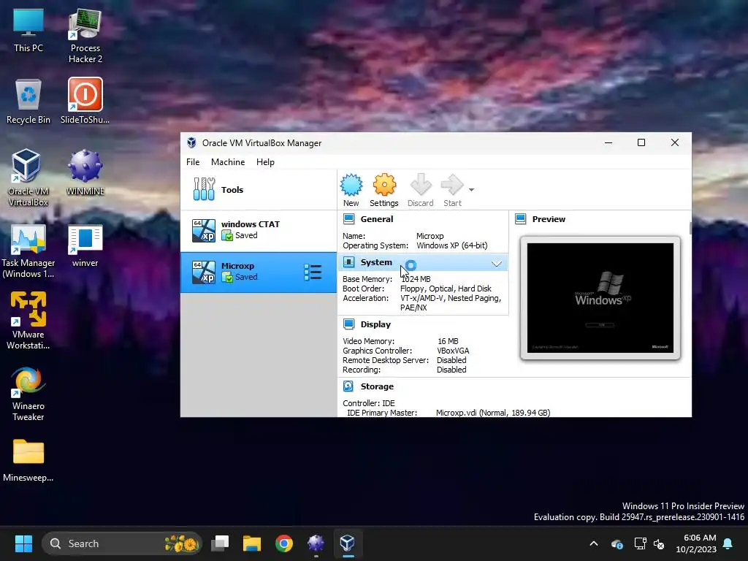The height and width of the screenshot is (561, 748).
Task: Collapse the System section chevron
Action: coord(496,263)
